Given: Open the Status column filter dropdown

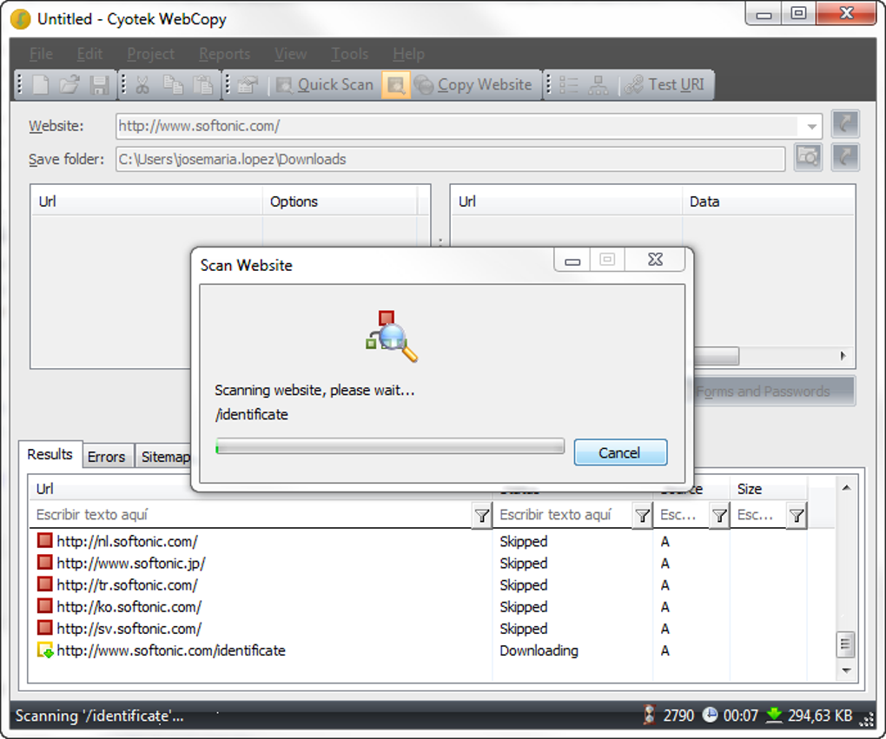Looking at the screenshot, I should pos(642,516).
